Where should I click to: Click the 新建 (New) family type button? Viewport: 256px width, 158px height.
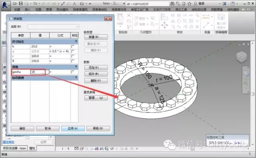point(96,37)
